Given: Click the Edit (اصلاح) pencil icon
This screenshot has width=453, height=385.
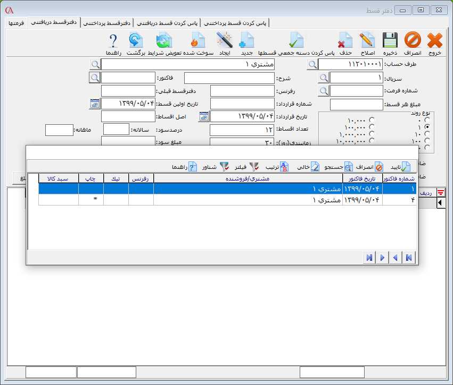Looking at the screenshot, I should [x=367, y=40].
